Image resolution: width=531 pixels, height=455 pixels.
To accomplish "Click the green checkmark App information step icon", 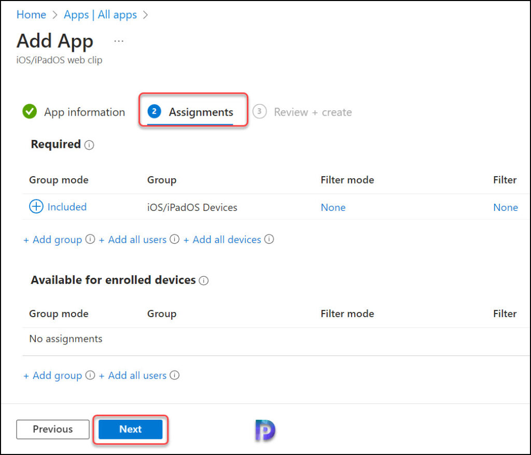I will tap(30, 111).
